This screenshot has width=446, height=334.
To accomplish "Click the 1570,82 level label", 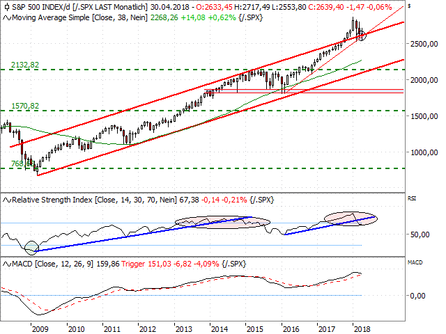I will point(25,106).
